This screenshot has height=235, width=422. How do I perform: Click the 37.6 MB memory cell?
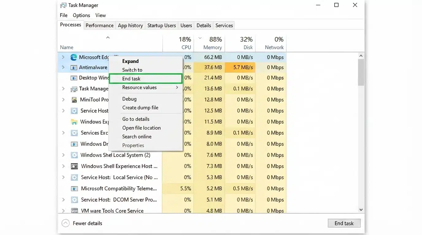209,67
